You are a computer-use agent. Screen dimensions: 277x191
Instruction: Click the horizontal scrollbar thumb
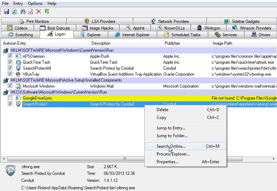click(125, 159)
